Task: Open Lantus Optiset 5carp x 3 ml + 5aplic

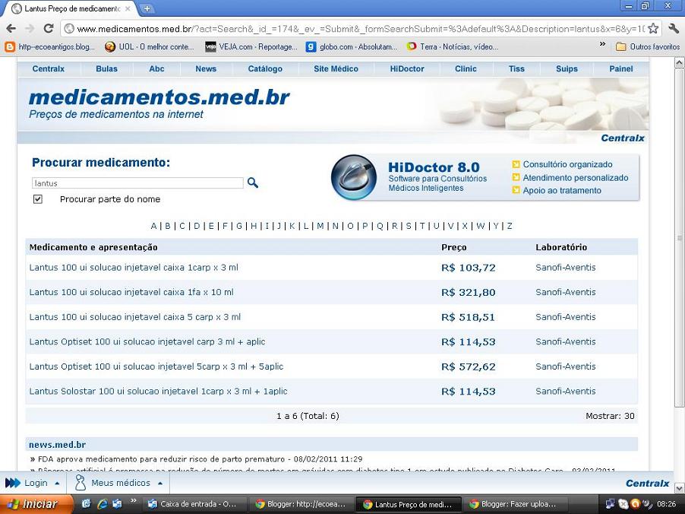Action: pyautogui.click(x=156, y=366)
